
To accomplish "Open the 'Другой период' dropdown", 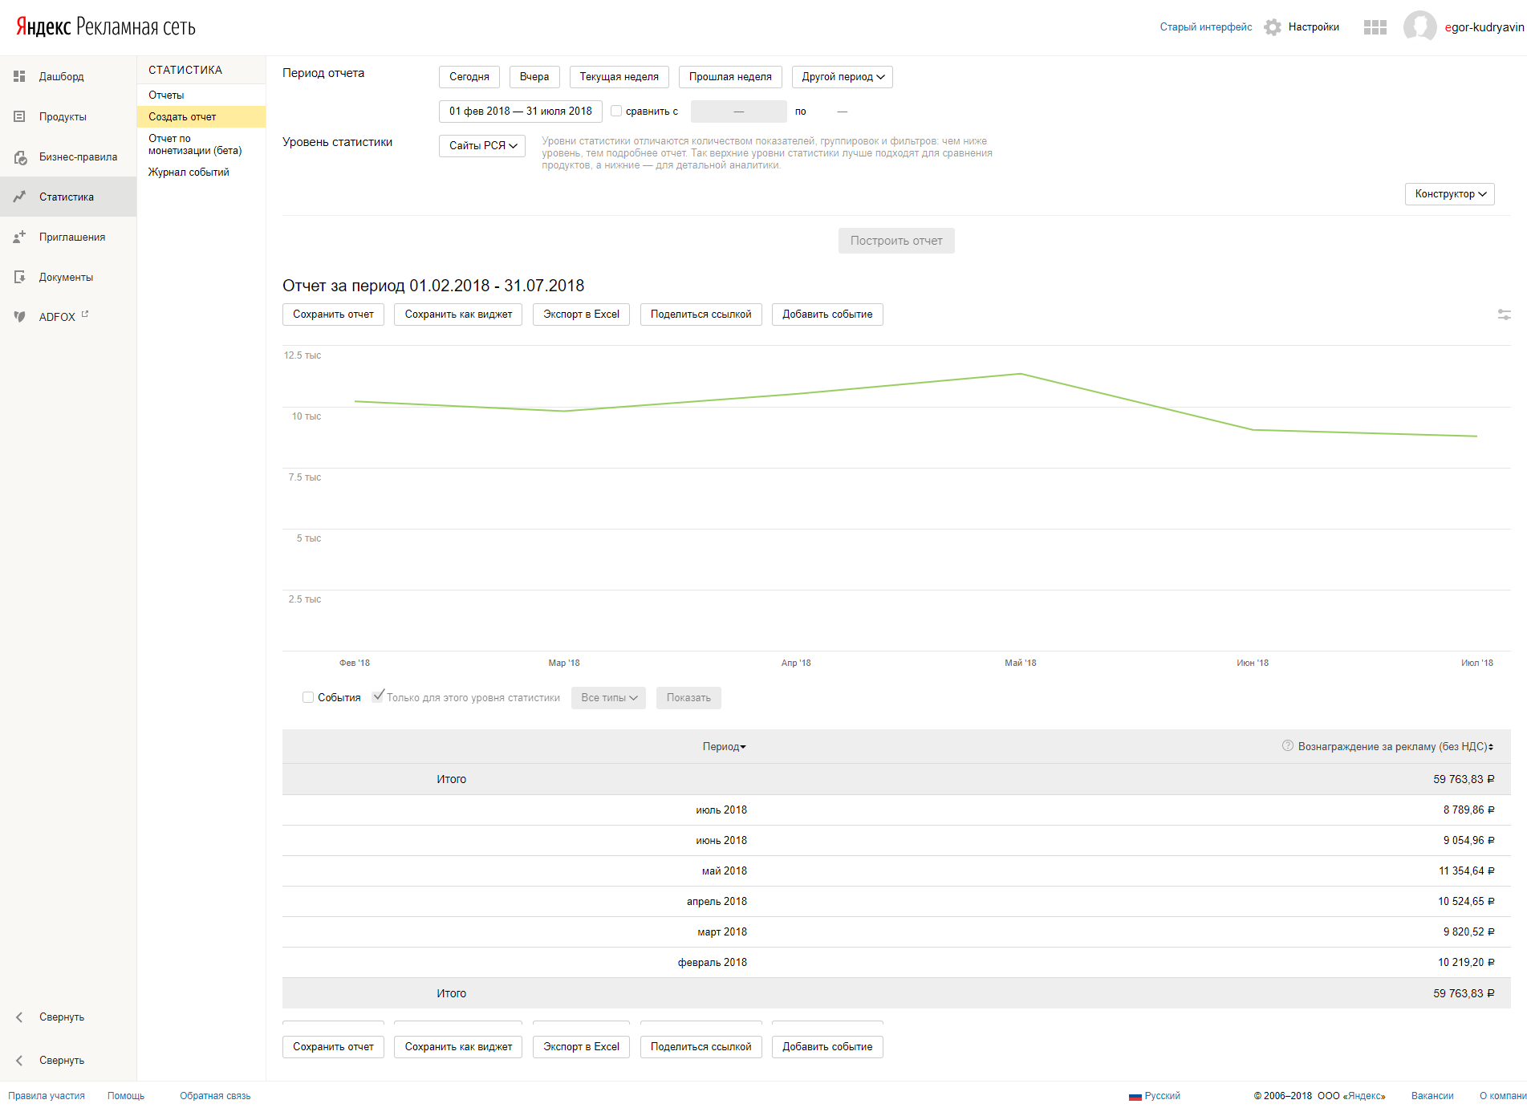I will (842, 77).
